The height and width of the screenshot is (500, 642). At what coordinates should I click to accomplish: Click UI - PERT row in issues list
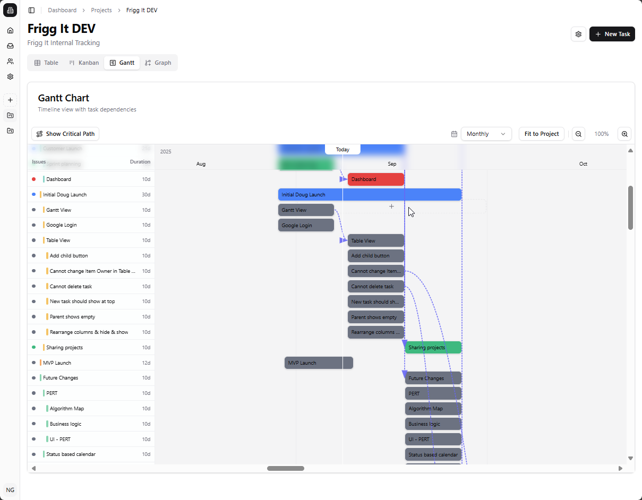pyautogui.click(x=91, y=439)
